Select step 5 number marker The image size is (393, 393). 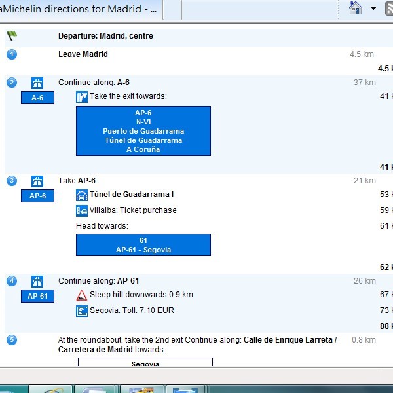click(12, 340)
